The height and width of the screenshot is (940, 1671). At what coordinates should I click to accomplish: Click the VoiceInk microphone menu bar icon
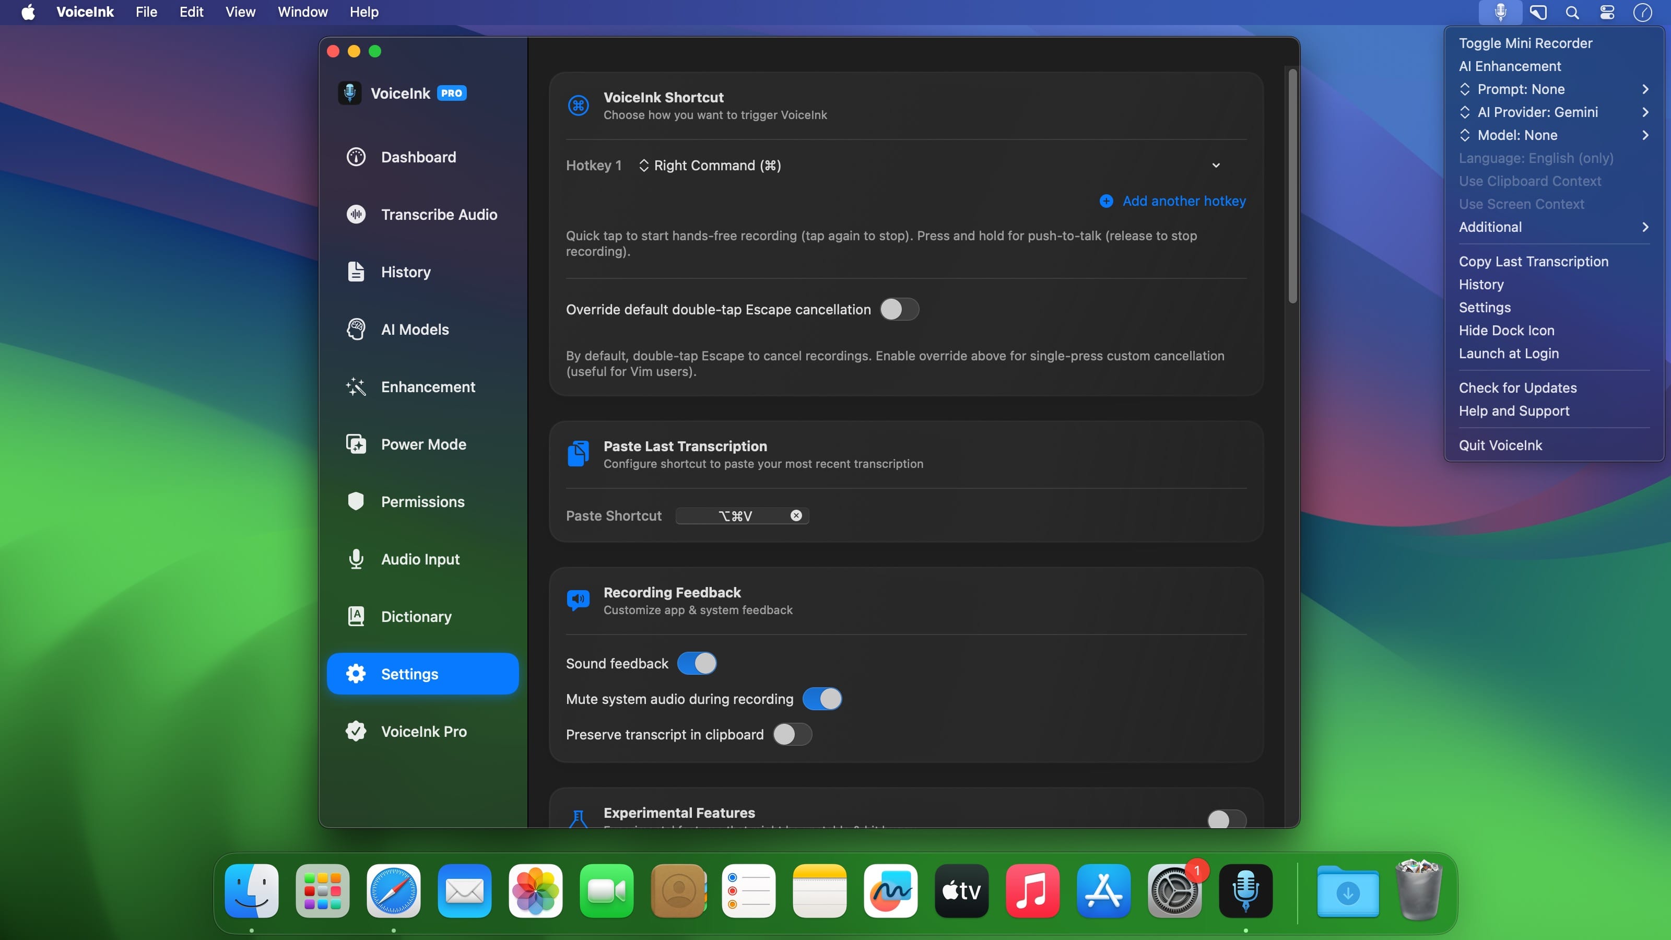(x=1500, y=13)
